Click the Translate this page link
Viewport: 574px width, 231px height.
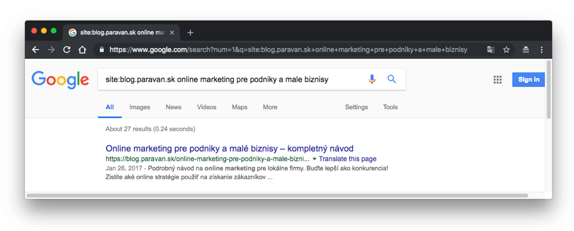[348, 159]
